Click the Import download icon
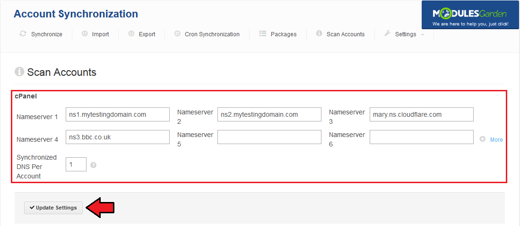The height and width of the screenshot is (226, 520). tap(85, 34)
